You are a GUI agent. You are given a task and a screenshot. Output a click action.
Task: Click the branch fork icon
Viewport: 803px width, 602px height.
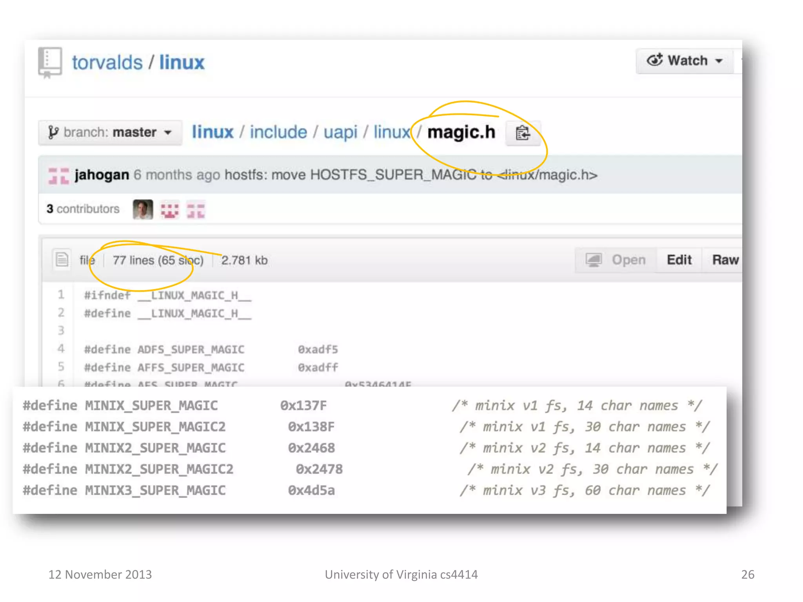coord(53,132)
